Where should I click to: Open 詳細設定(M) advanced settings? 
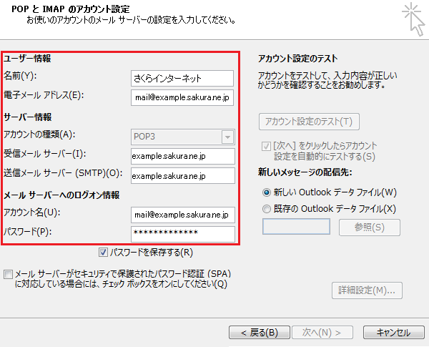(366, 290)
